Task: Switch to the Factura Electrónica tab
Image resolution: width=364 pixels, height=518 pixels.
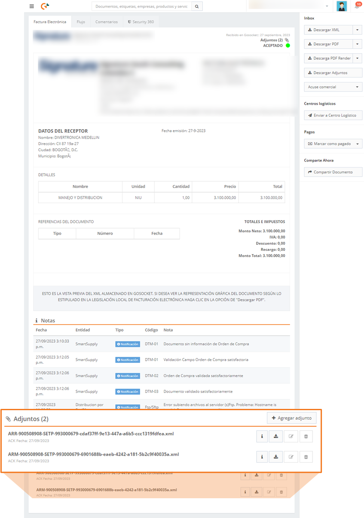Action: tap(50, 22)
